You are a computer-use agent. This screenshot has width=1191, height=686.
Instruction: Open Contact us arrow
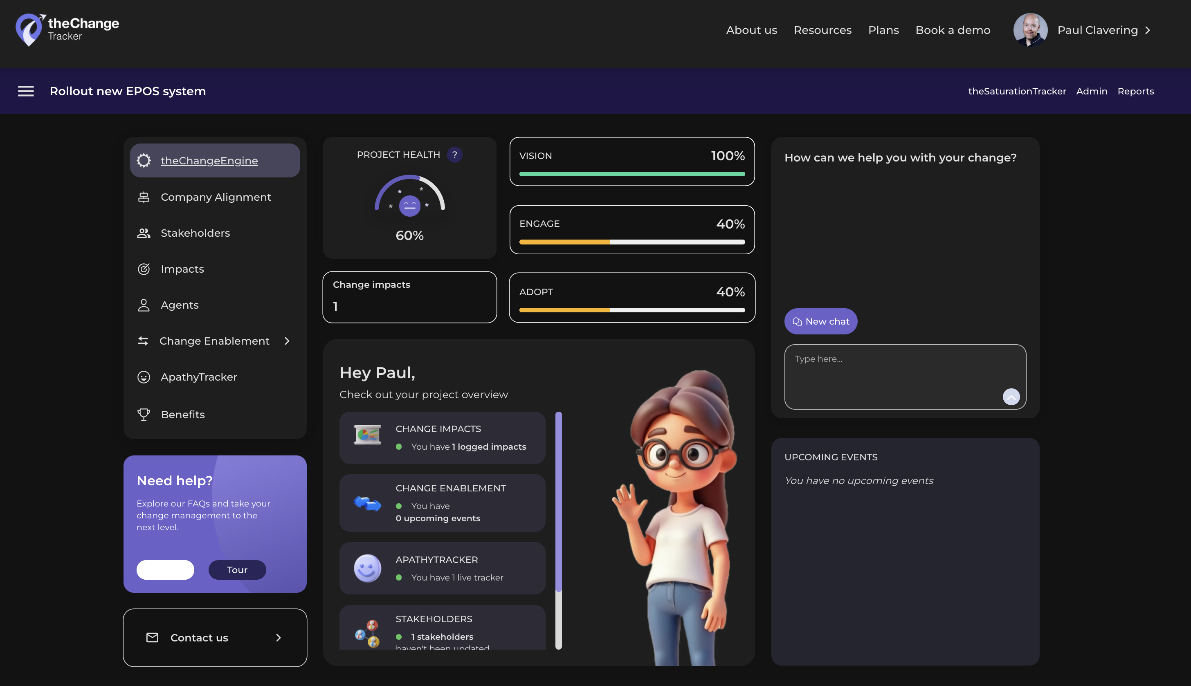point(279,637)
